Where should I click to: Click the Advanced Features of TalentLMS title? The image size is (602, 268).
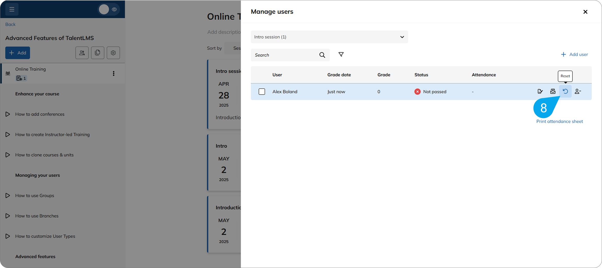pyautogui.click(x=49, y=38)
